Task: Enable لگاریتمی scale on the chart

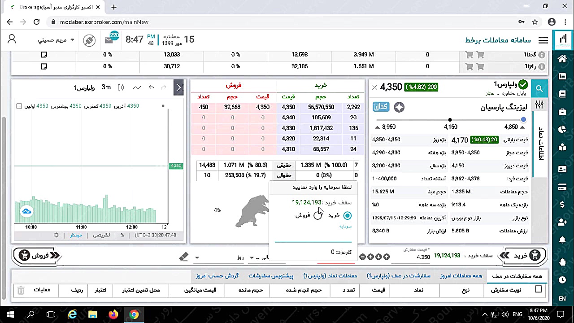Action: click(101, 235)
